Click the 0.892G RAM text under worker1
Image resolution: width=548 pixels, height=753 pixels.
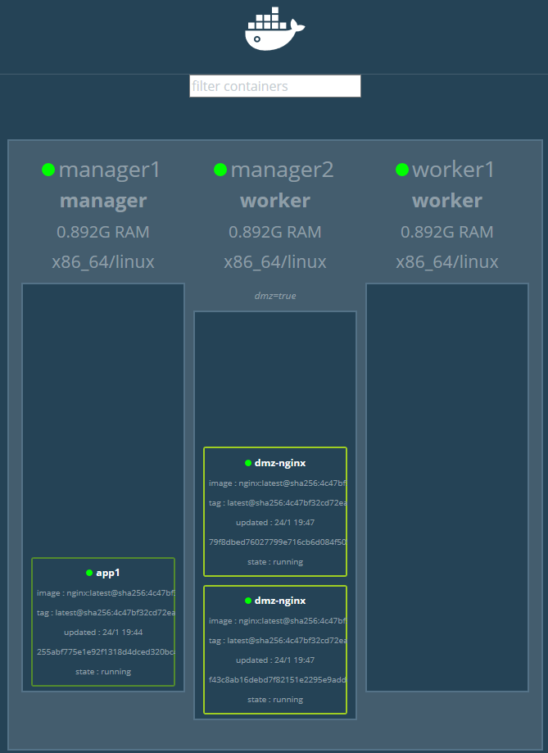tap(447, 232)
